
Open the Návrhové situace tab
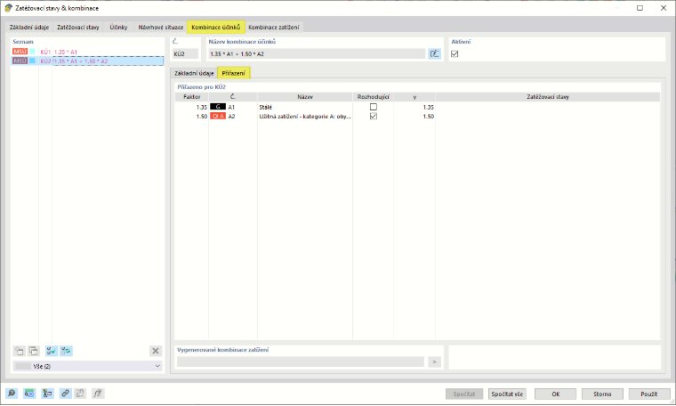coord(161,28)
